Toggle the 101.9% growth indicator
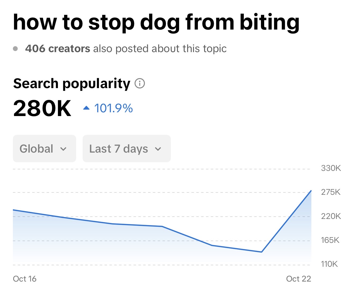Viewport: 354px width, 292px height. 113,108
